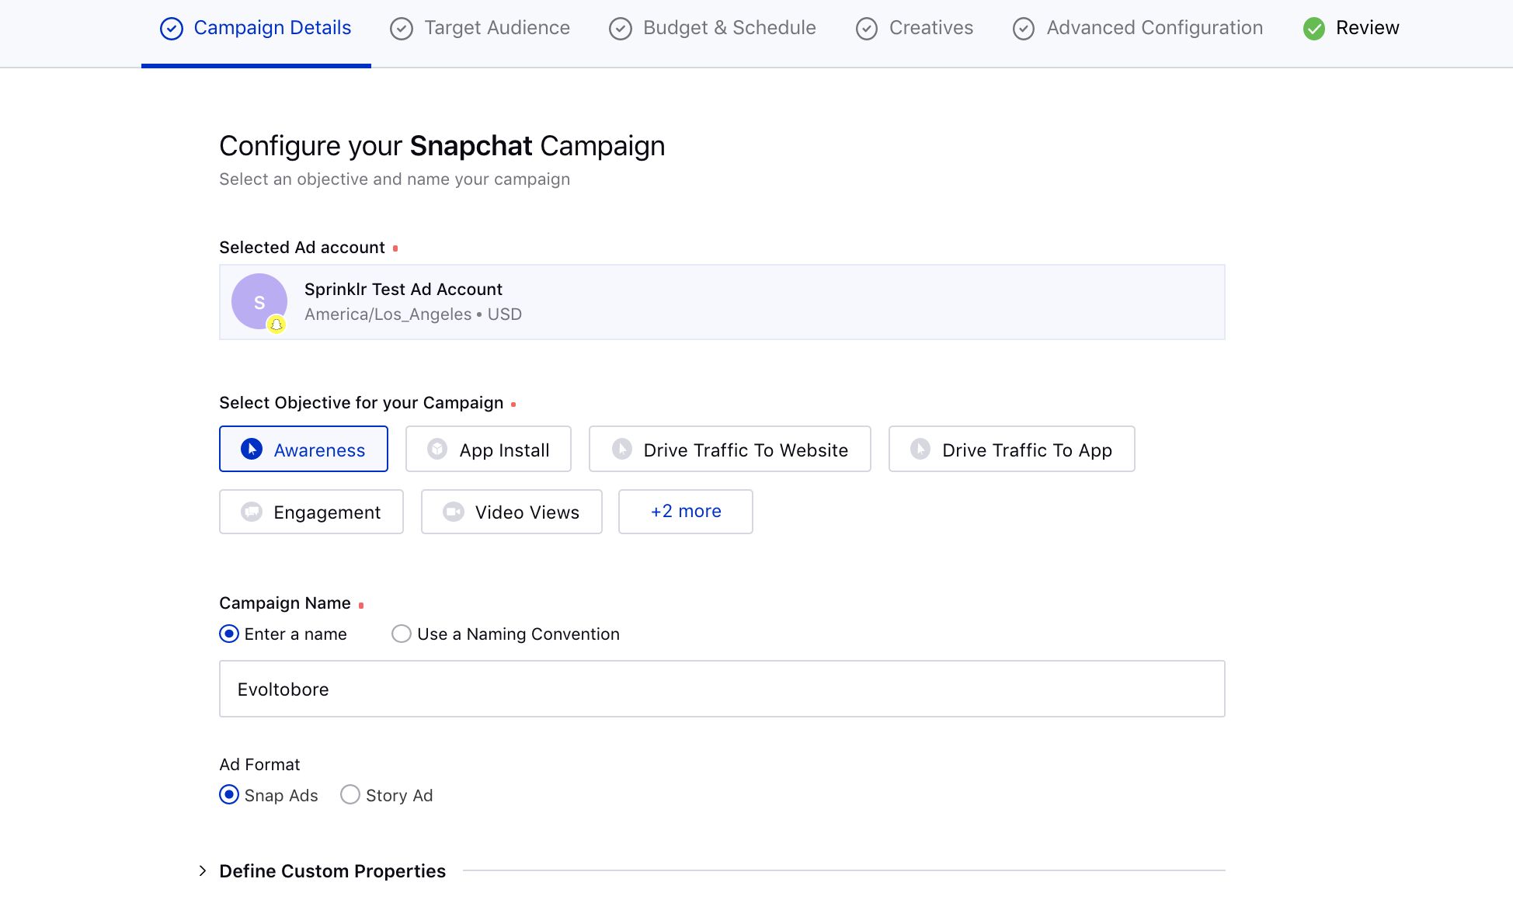Click the green checkmark next to Review
Screen dimensions: 1513x910
(1313, 28)
